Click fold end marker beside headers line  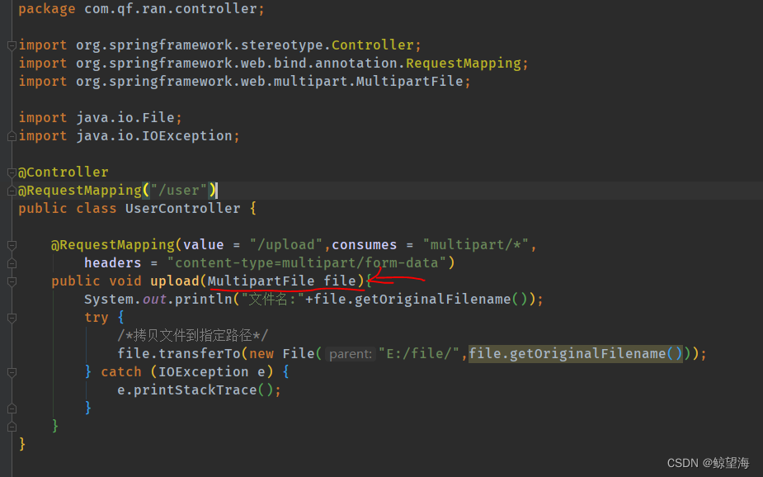tap(12, 263)
